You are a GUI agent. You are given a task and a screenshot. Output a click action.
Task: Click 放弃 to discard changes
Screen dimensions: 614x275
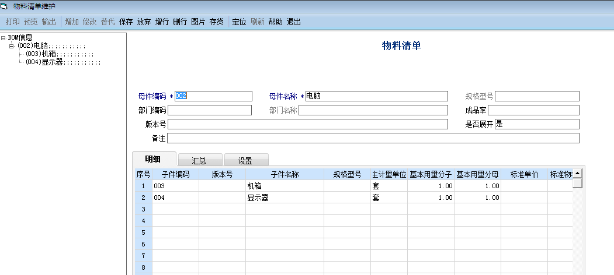(x=144, y=22)
